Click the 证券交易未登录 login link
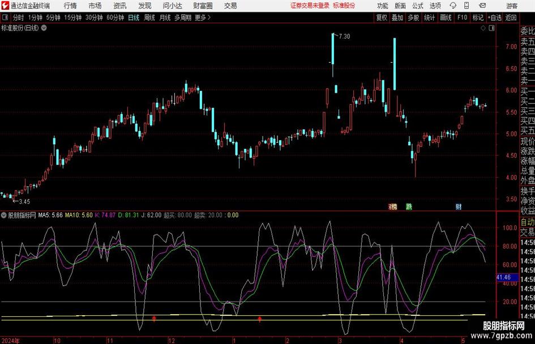This screenshot has width=535, height=344. pyautogui.click(x=310, y=6)
